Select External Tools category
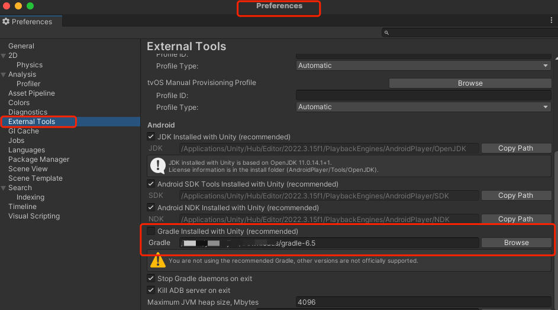Screen dimensions: 558x310 pyautogui.click(x=70, y=122)
